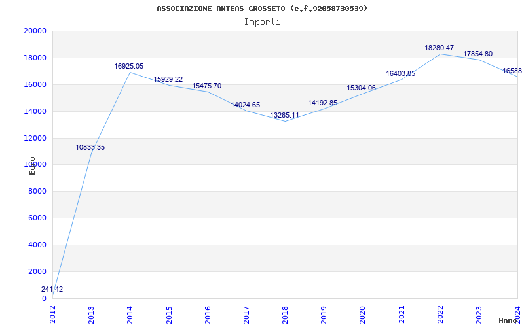524x327 pixels.
Task: Click the 4000 y-axis value
Action: point(37,245)
